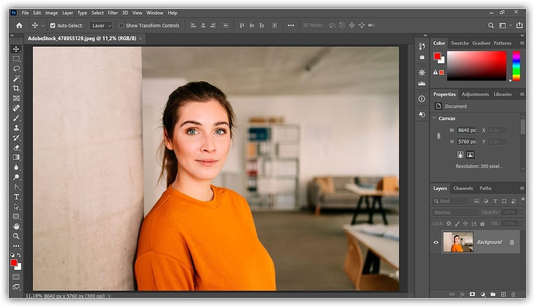The width and height of the screenshot is (535, 307).
Task: Select the Eraser tool
Action: (16, 147)
